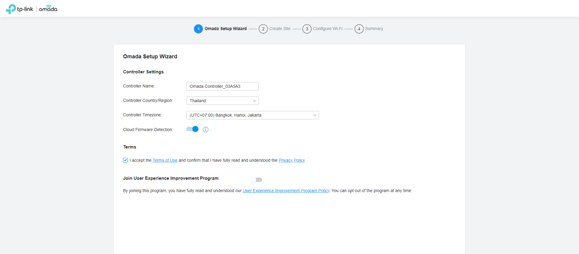Click the Controller Name input field
The width and height of the screenshot is (579, 254).
[222, 86]
